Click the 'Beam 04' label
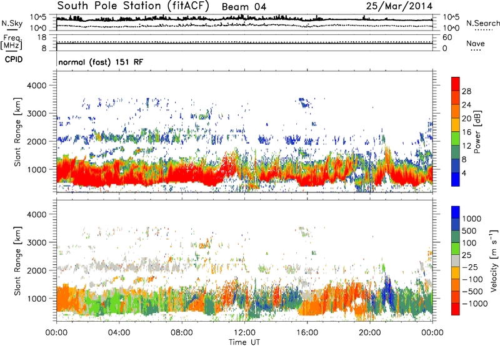This screenshot has height=346, width=500. tap(244, 7)
